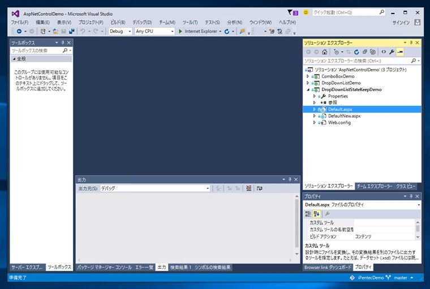This screenshot has width=430, height=289.
Task: Click the notifications flag icon
Action: pyautogui.click(x=290, y=12)
